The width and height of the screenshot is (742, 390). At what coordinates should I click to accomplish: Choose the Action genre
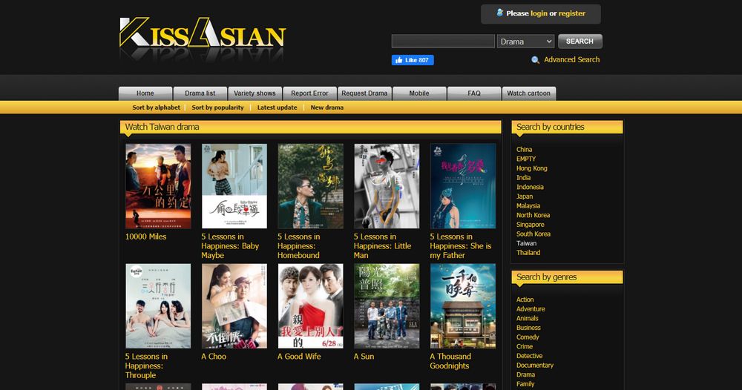525,300
